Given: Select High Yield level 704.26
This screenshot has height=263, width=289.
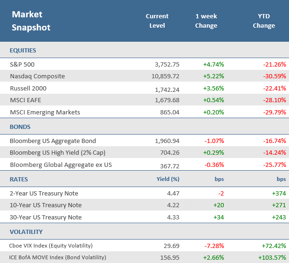Looking at the screenshot, I should [169, 153].
